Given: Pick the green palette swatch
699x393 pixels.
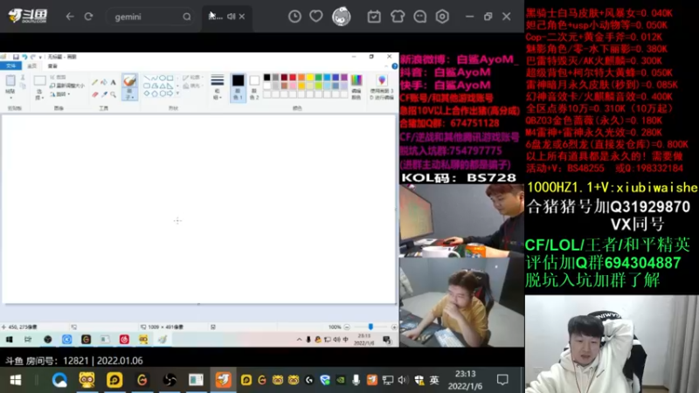Looking at the screenshot, I should (x=318, y=78).
